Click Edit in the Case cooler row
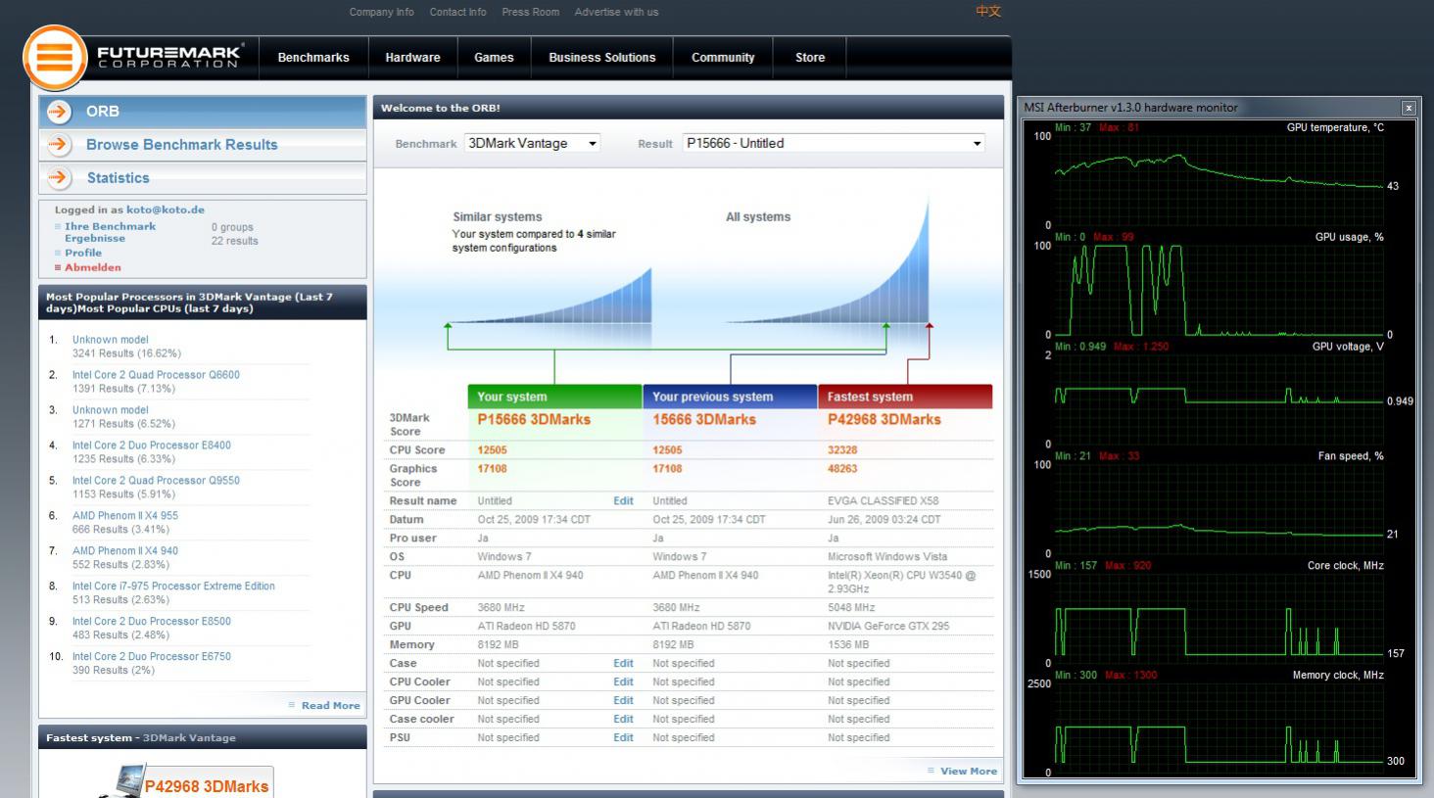The width and height of the screenshot is (1434, 798). (623, 719)
